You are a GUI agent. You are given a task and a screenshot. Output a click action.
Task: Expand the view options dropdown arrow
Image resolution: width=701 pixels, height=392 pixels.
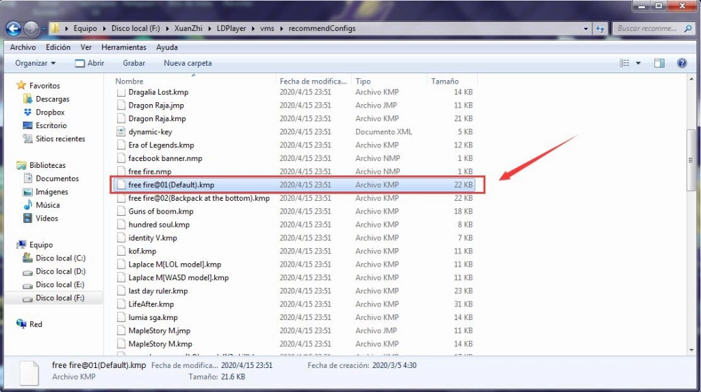[639, 63]
